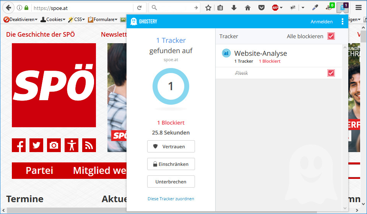Expand the Adblock Plus dropdown arrow

tap(281, 8)
